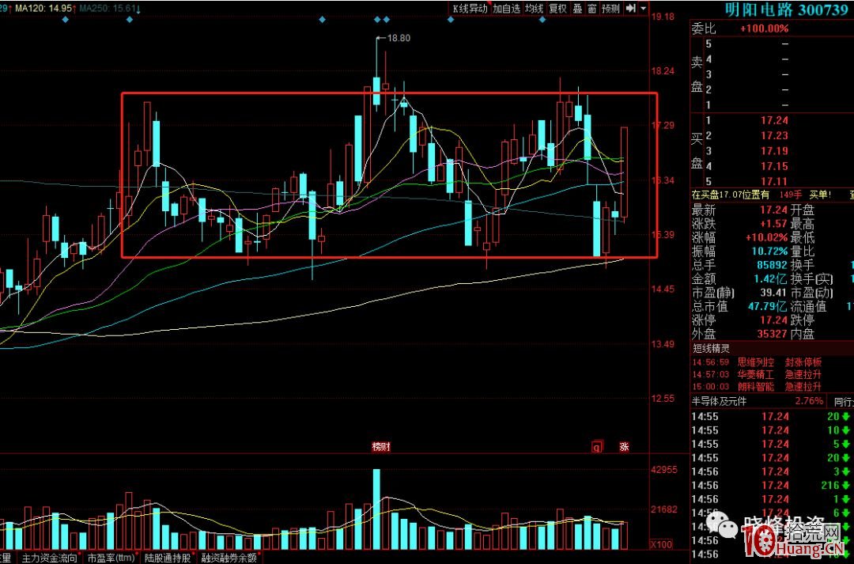The height and width of the screenshot is (564, 854).
Task: Click the MA250: 15.61 indicator label
Action: point(108,8)
